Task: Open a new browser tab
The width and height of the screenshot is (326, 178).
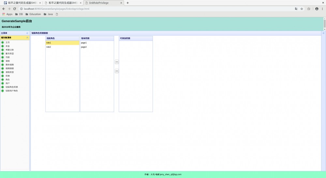Action: click(128, 3)
